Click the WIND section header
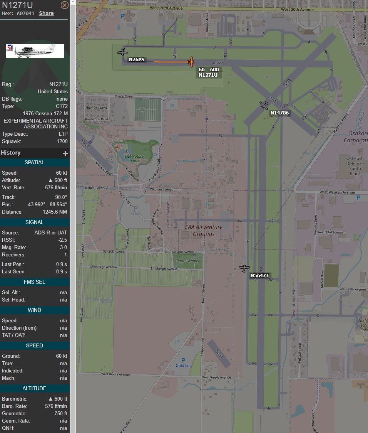The image size is (368, 433). [x=35, y=310]
